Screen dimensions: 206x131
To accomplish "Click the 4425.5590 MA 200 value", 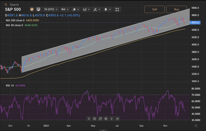I will click(32, 21).
